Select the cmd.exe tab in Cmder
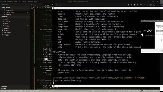Viewport: 163px width, 92px height. [56, 86]
